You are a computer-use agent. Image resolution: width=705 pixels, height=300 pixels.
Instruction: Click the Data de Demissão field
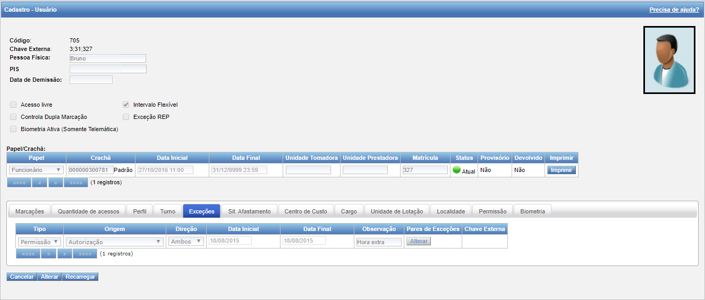coord(91,80)
